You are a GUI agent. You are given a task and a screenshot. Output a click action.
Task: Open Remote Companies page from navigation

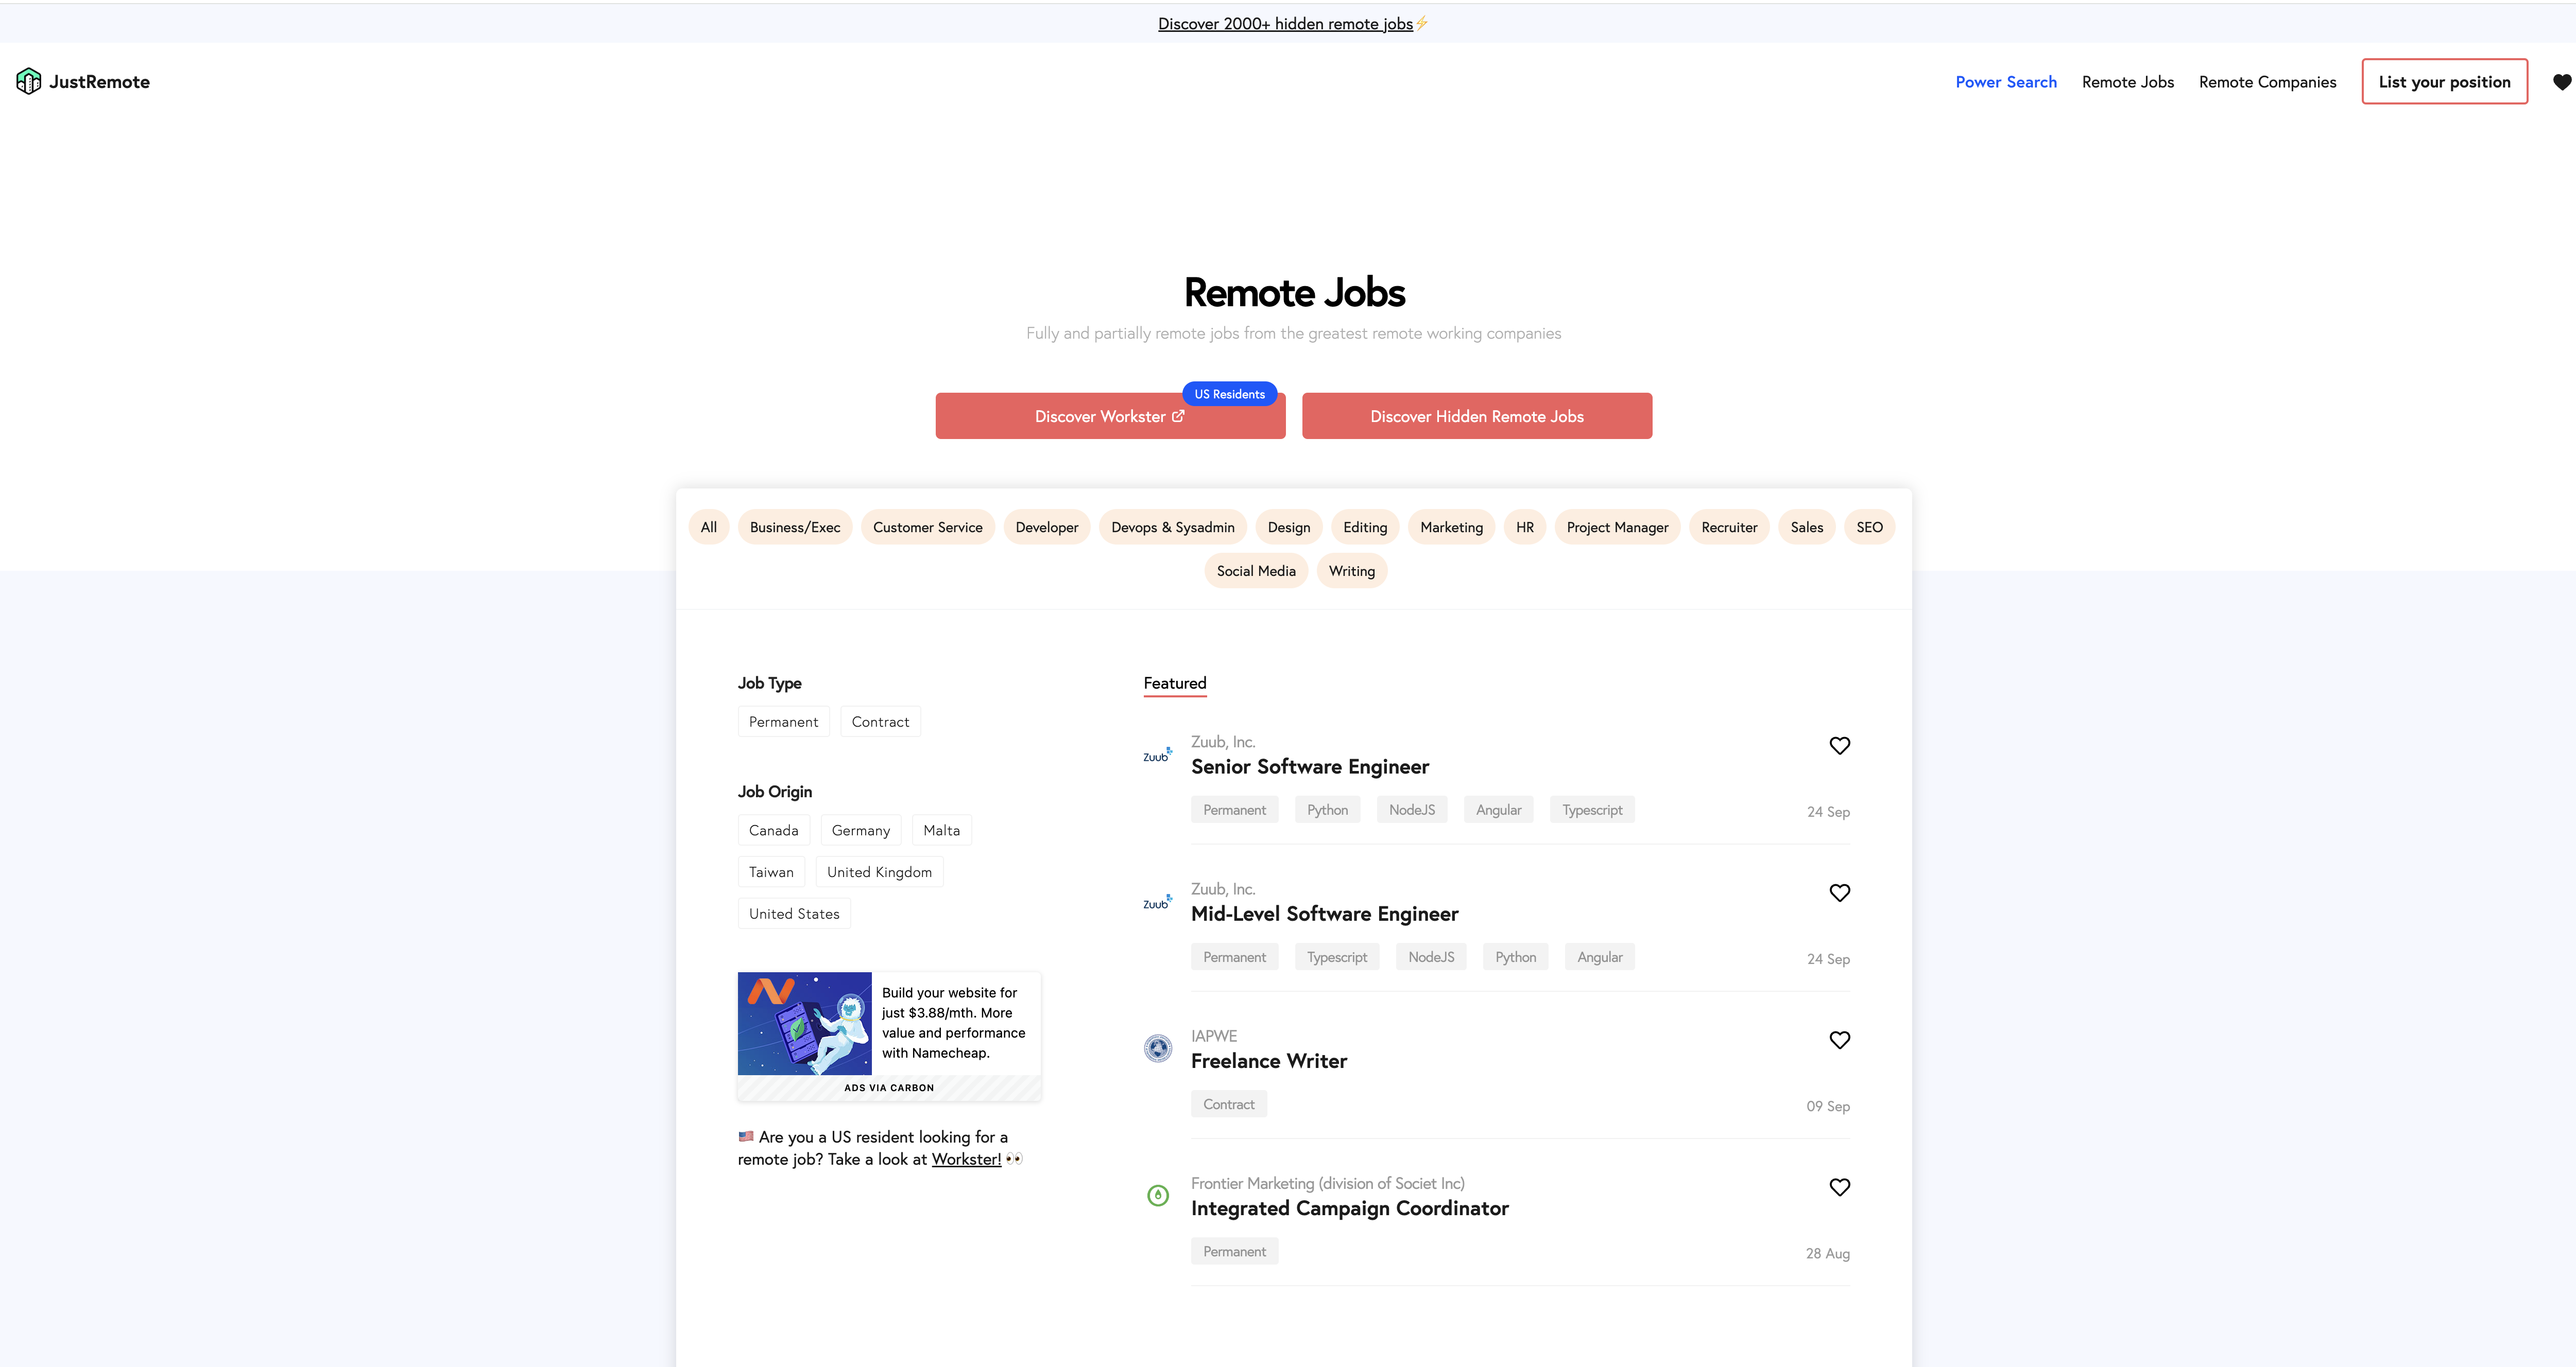[x=2267, y=82]
